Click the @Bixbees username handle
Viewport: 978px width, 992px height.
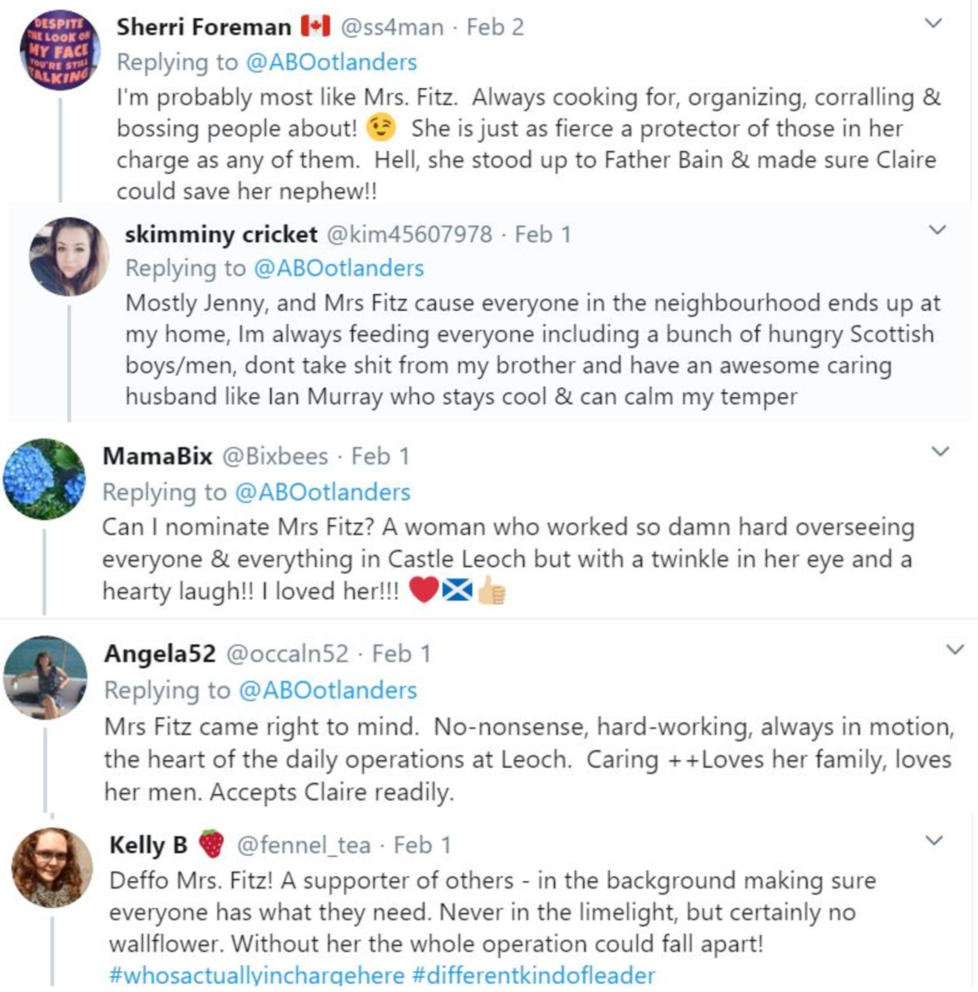(x=275, y=457)
